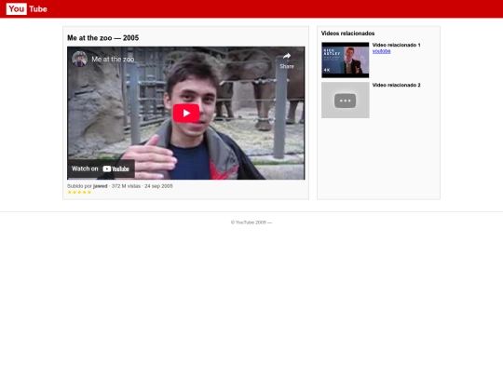Click the YouTube logo in the red header
Image resolution: width=503 pixels, height=377 pixels.
click(27, 9)
